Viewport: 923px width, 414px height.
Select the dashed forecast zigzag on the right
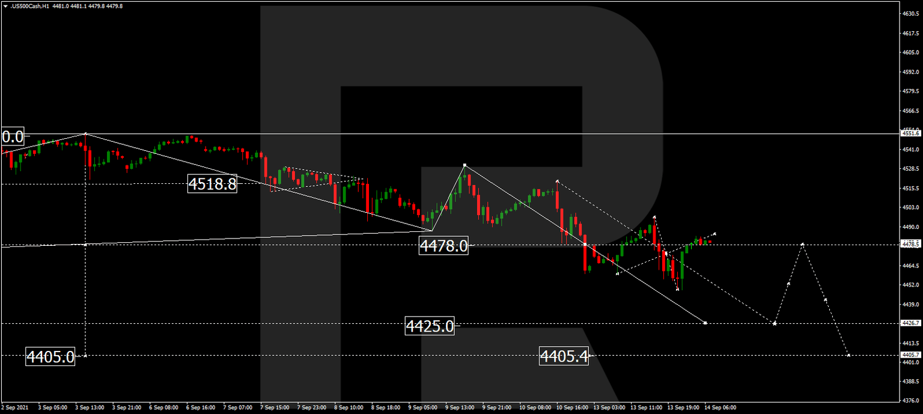787,282
